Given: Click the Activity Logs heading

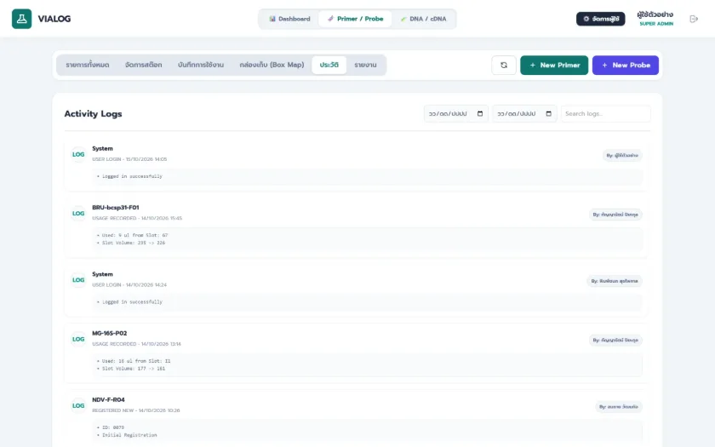Looking at the screenshot, I should click(93, 113).
